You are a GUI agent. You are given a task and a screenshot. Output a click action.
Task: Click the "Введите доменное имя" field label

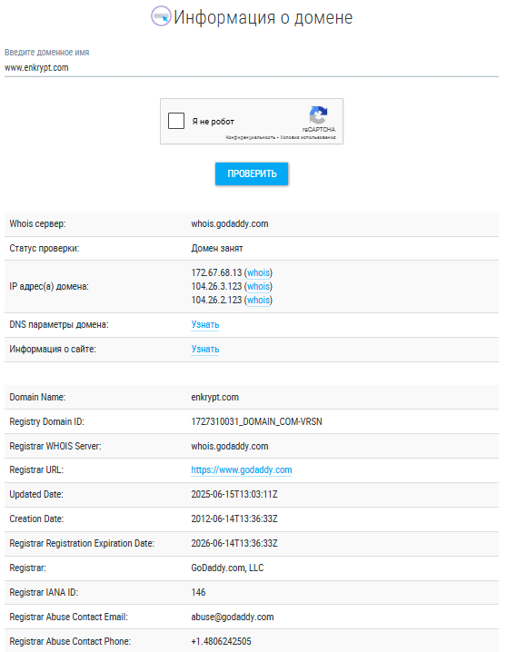(x=47, y=53)
